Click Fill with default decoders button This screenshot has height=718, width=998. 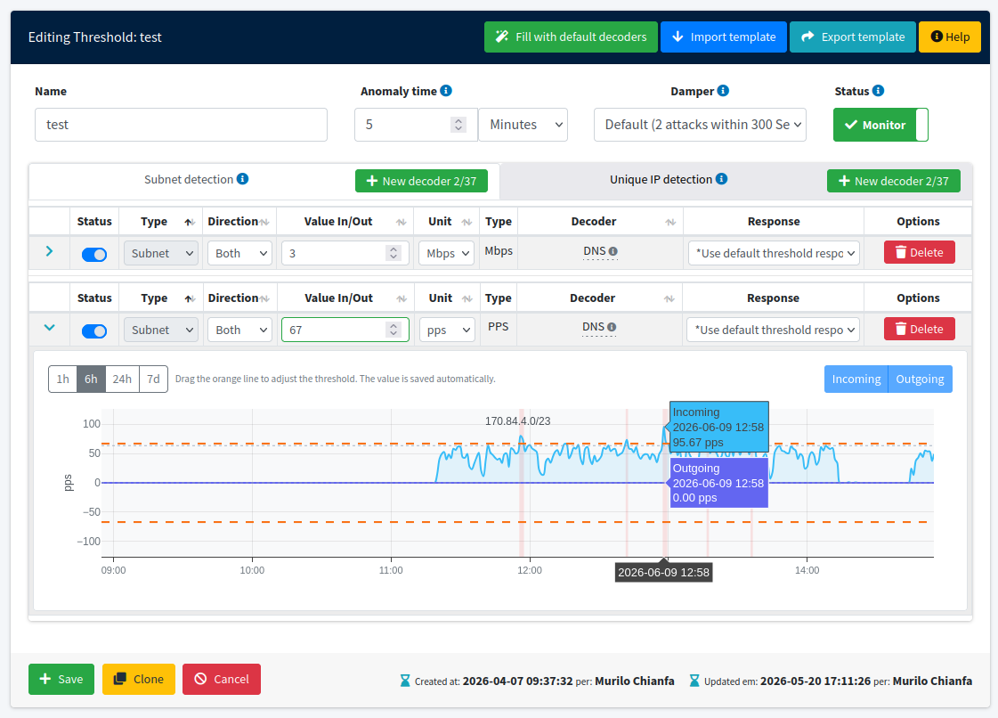(x=571, y=37)
